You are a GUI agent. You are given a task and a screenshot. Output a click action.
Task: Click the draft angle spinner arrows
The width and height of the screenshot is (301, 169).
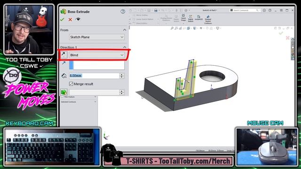tap(122, 92)
